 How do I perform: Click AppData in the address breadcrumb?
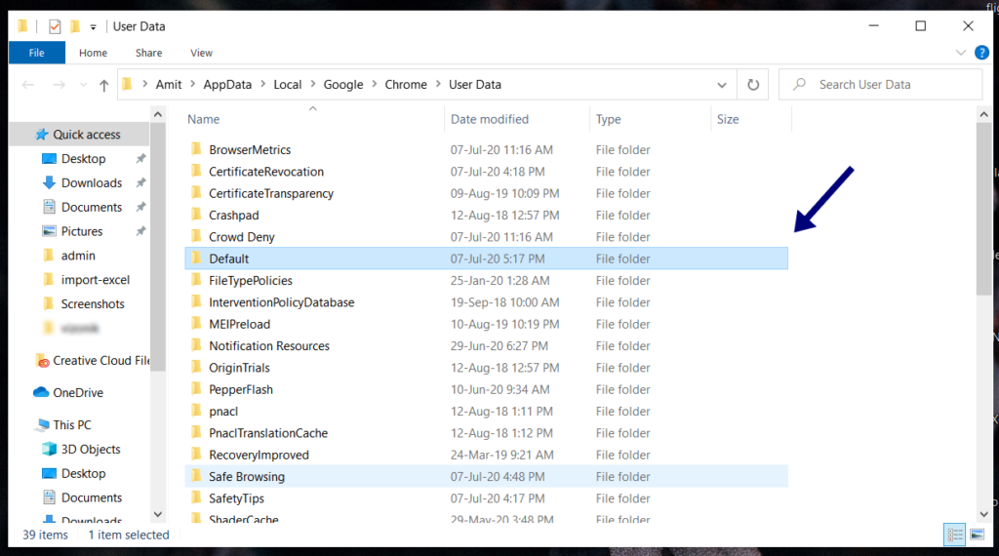227,85
